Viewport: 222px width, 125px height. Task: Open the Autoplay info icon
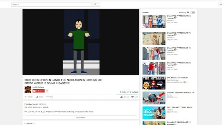click(188, 12)
